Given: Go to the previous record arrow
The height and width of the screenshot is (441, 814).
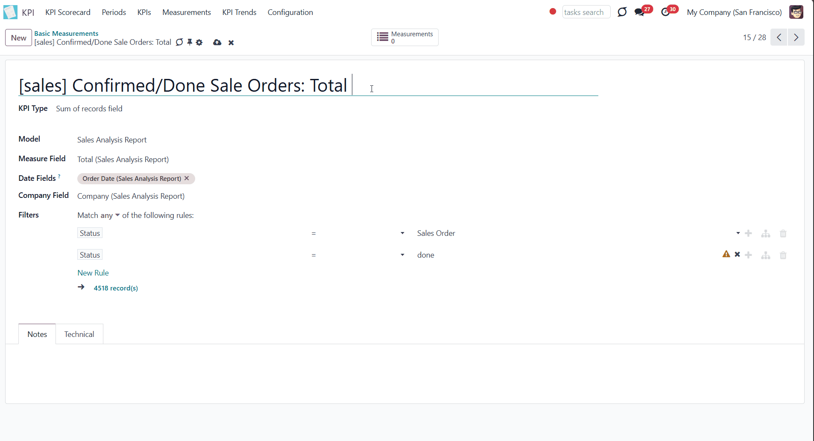Looking at the screenshot, I should [779, 38].
